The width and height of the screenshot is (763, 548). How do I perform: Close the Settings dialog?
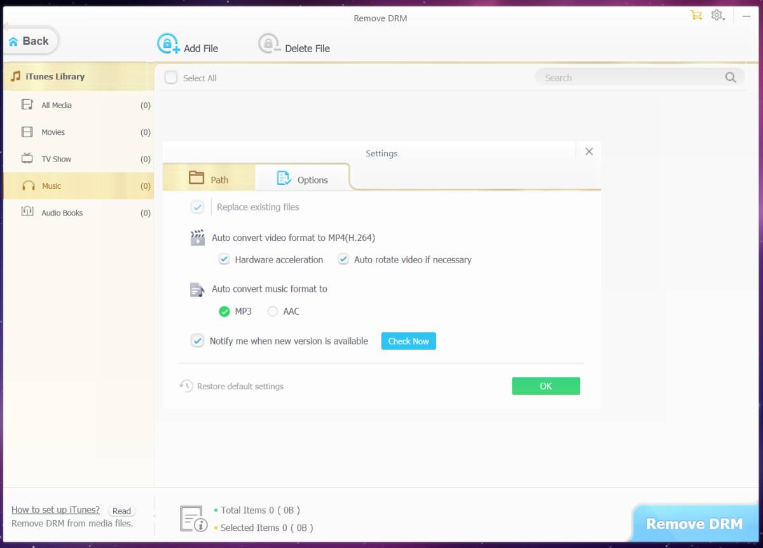[589, 151]
